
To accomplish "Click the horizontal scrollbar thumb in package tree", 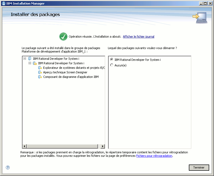I will point(62,146).
